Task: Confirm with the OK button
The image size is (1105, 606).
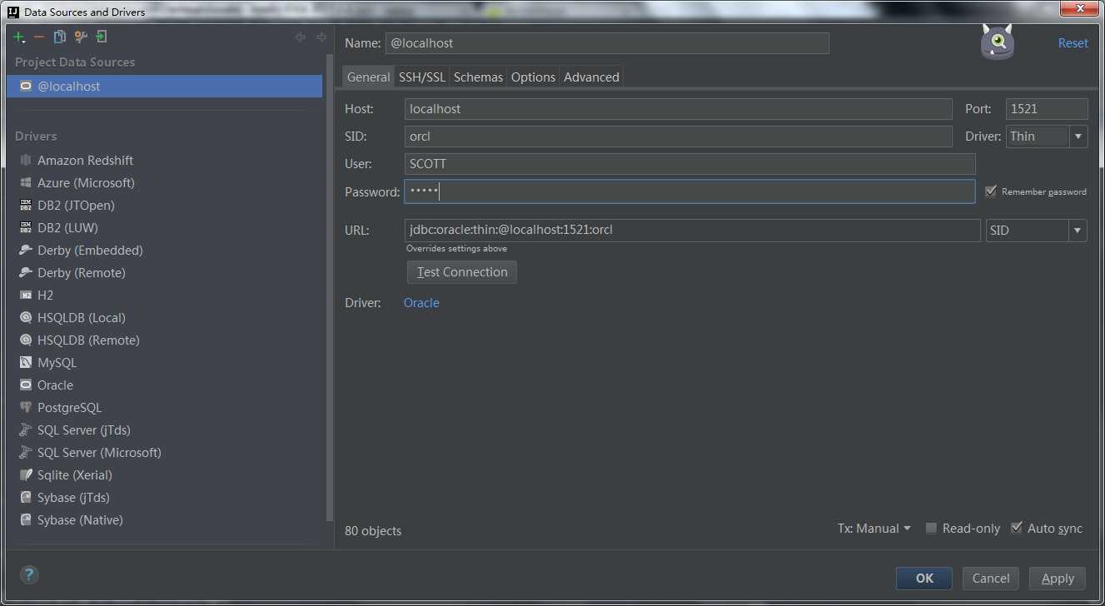Action: (924, 579)
